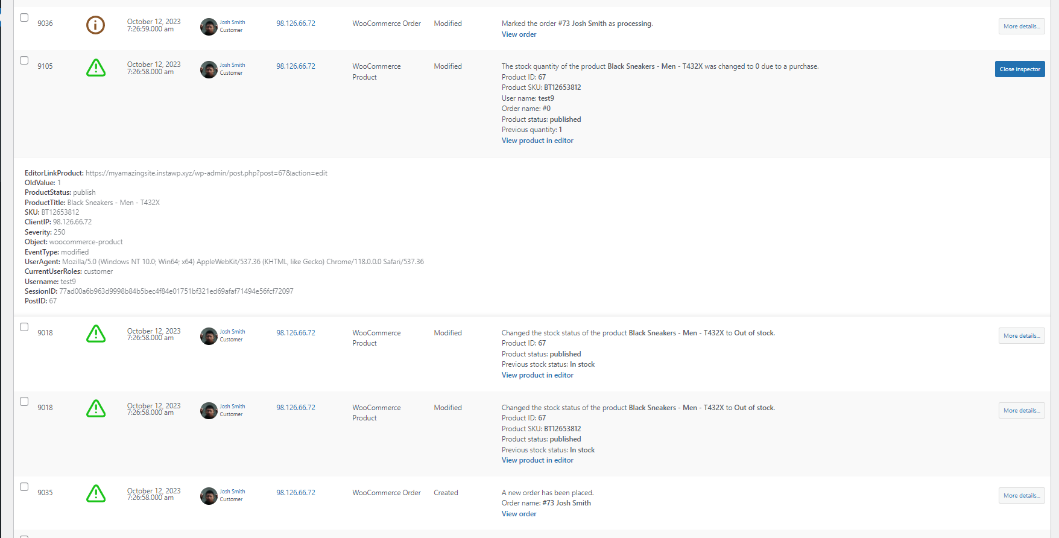Click the warning triangle icon for event 9105
The image size is (1059, 538).
coord(95,68)
